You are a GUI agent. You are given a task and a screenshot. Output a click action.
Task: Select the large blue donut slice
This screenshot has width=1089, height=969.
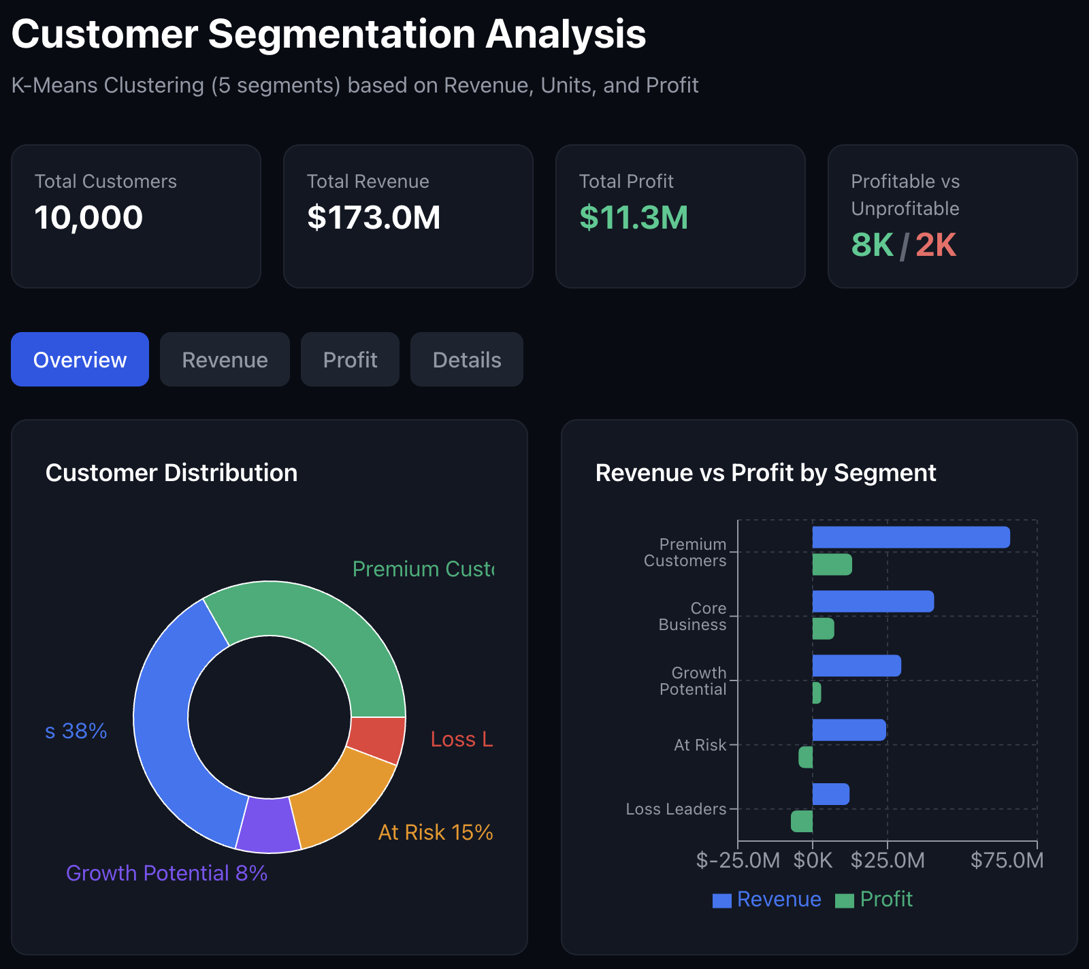pos(170,735)
